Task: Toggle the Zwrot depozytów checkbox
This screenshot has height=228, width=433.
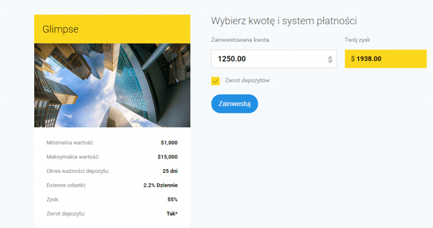Action: [x=215, y=81]
